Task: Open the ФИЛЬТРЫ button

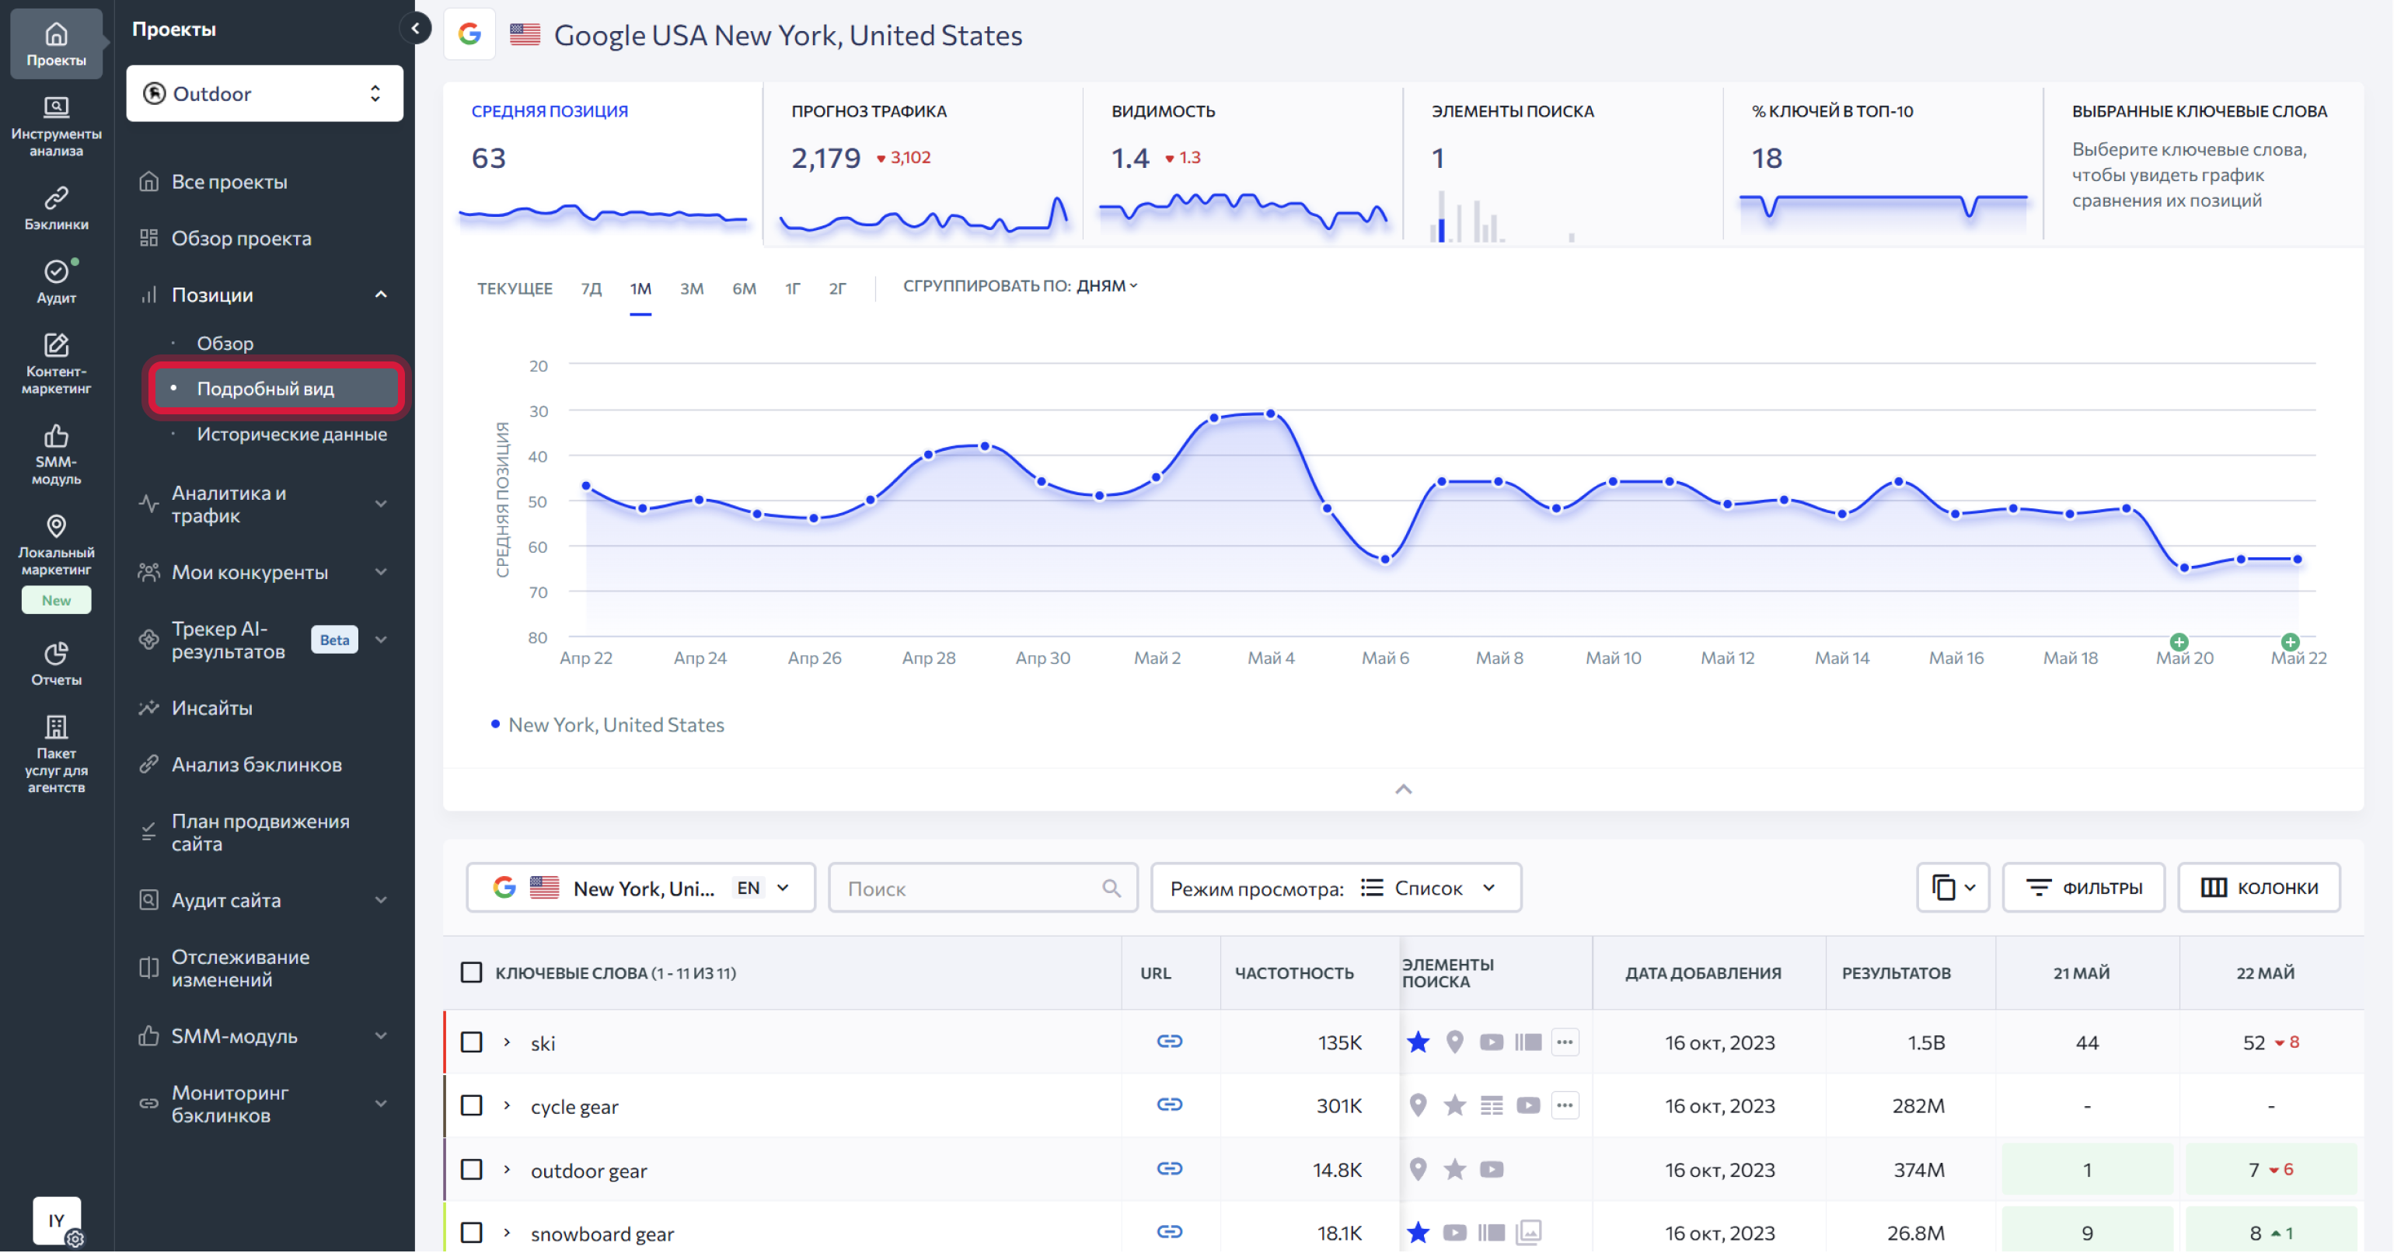Action: click(x=2084, y=888)
